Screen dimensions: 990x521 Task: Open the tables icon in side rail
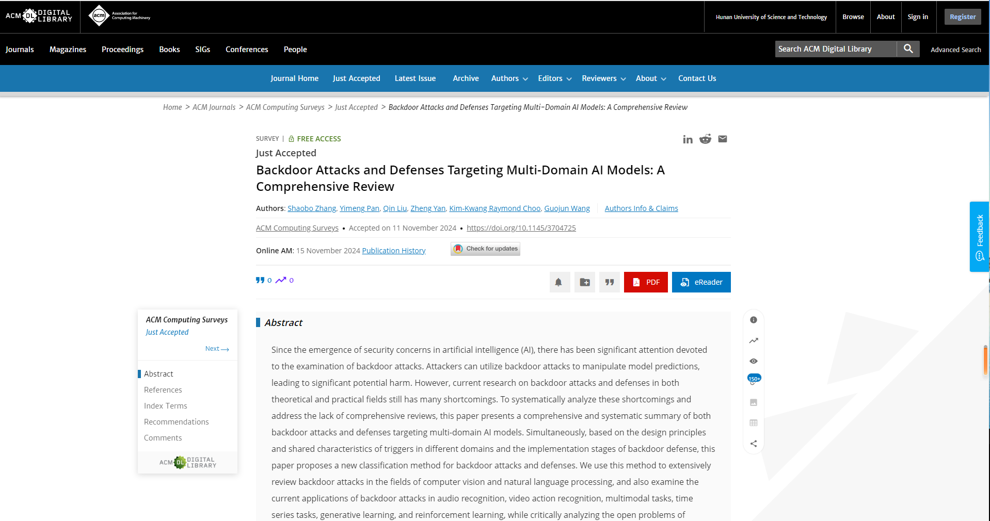[754, 423]
